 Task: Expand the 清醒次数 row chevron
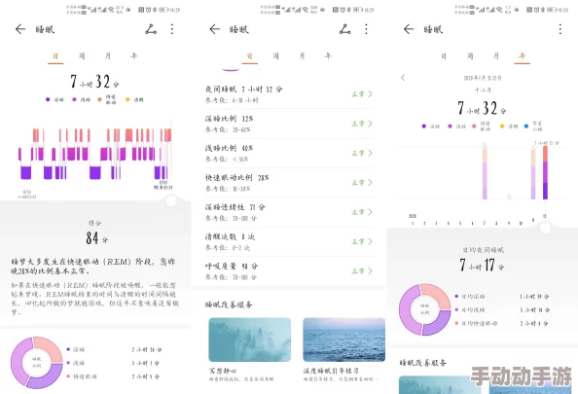click(370, 241)
